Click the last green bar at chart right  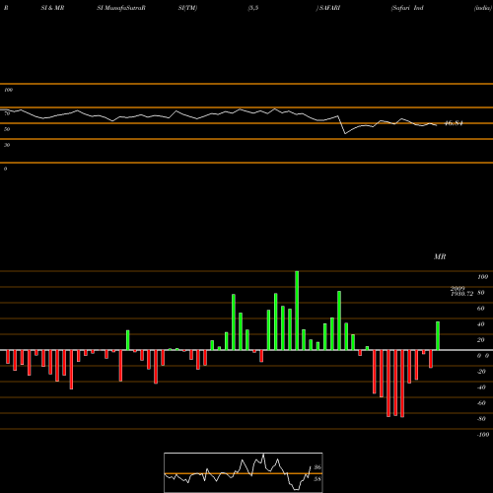point(438,335)
